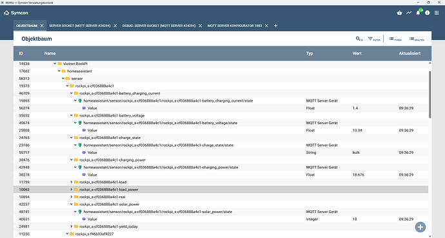Switch to Objektbaum tab
Viewport: 445px width, 238px height.
(26, 26)
